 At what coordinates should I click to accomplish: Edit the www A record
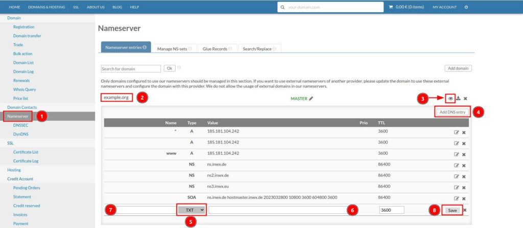coord(456,153)
